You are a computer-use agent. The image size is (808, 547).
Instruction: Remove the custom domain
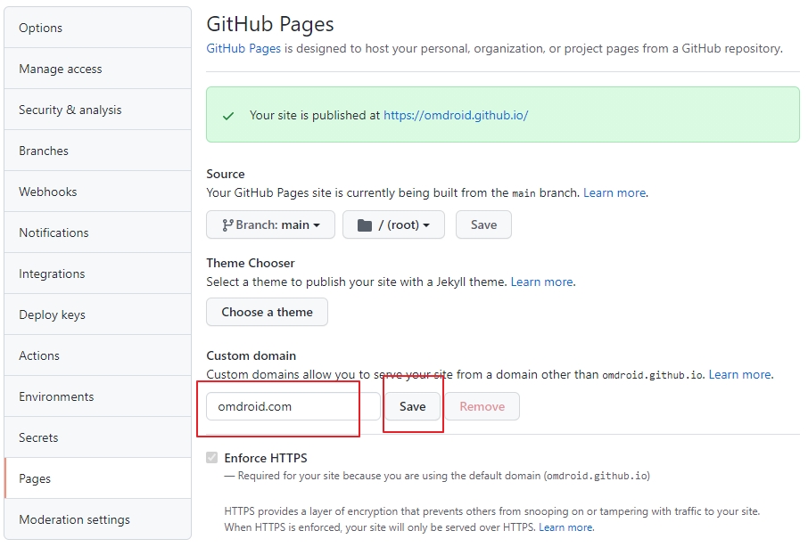[x=482, y=406]
